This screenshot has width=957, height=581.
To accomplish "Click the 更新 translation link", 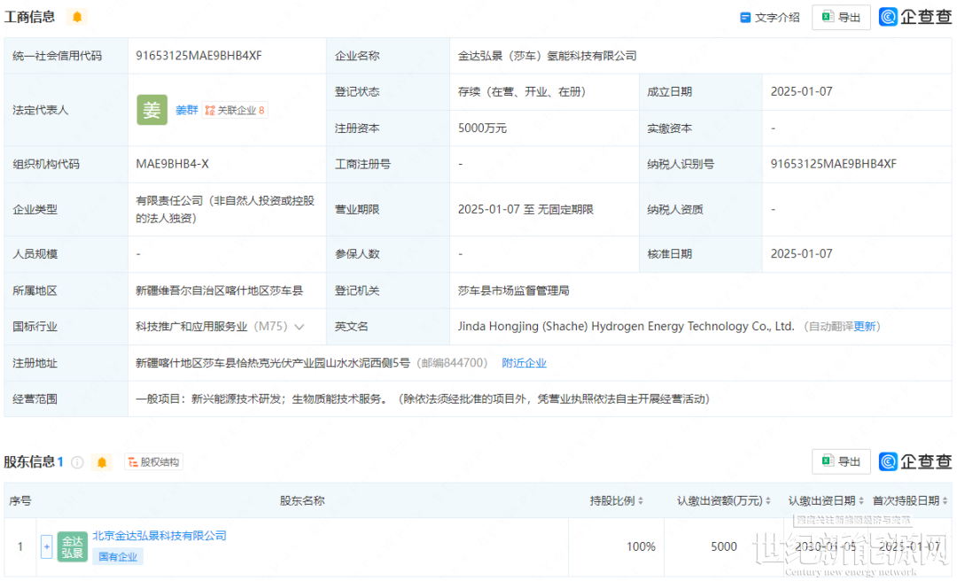I will [x=864, y=327].
